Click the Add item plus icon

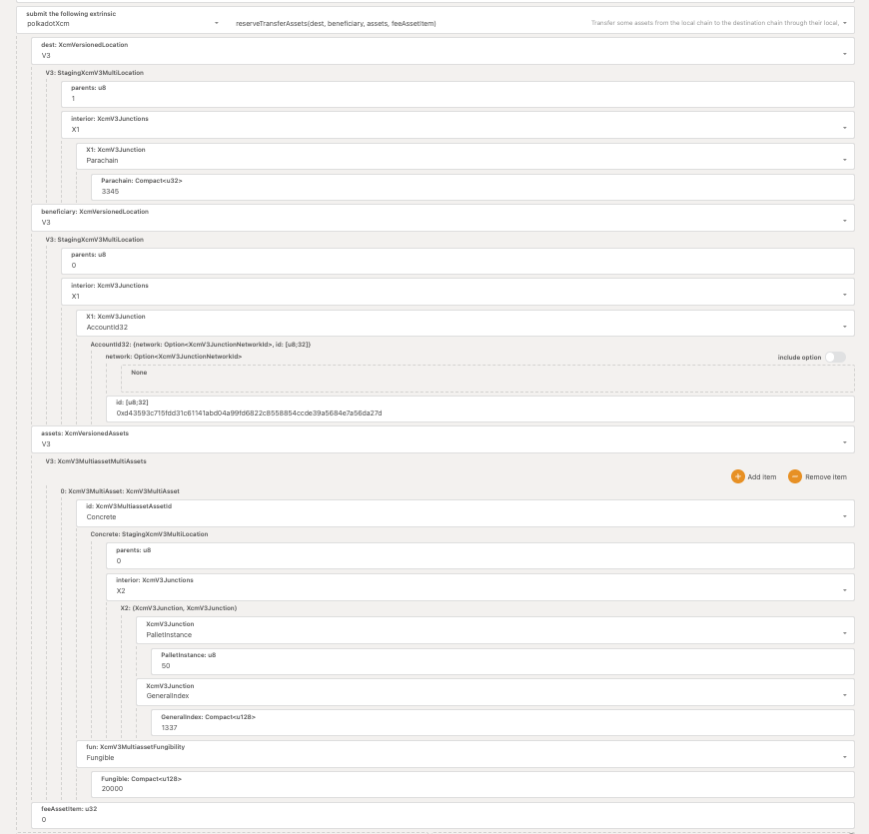click(738, 476)
